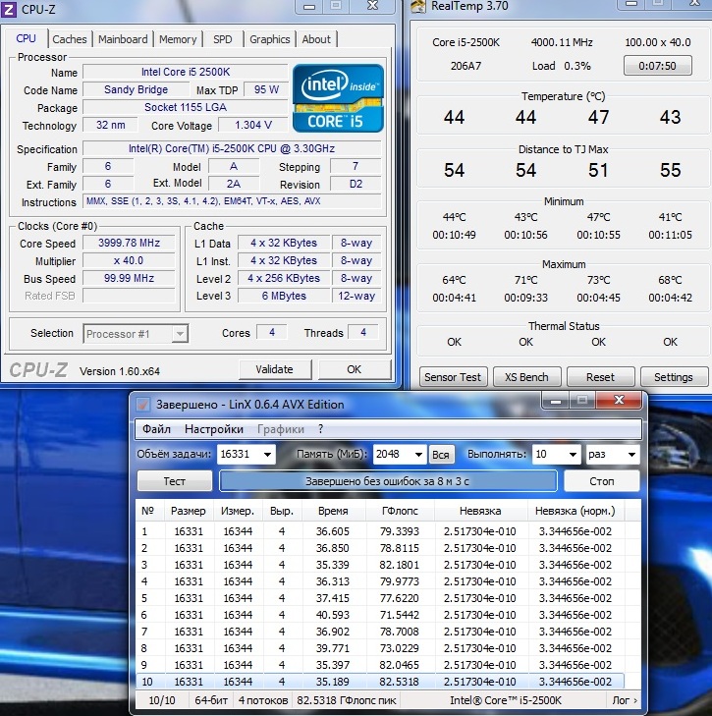Switch to the Graphics tab in CPU-Z
The width and height of the screenshot is (712, 716).
[x=269, y=39]
